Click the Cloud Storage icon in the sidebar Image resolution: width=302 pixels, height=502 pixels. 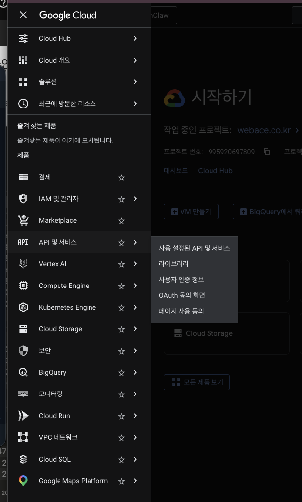tap(23, 329)
